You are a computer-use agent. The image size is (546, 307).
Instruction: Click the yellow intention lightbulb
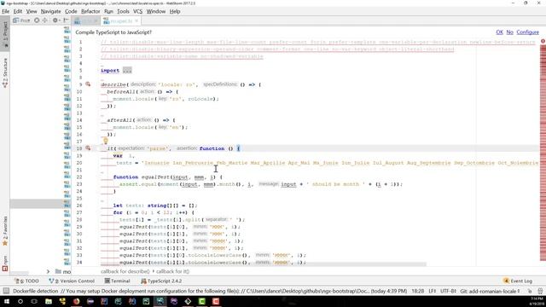tap(106, 141)
